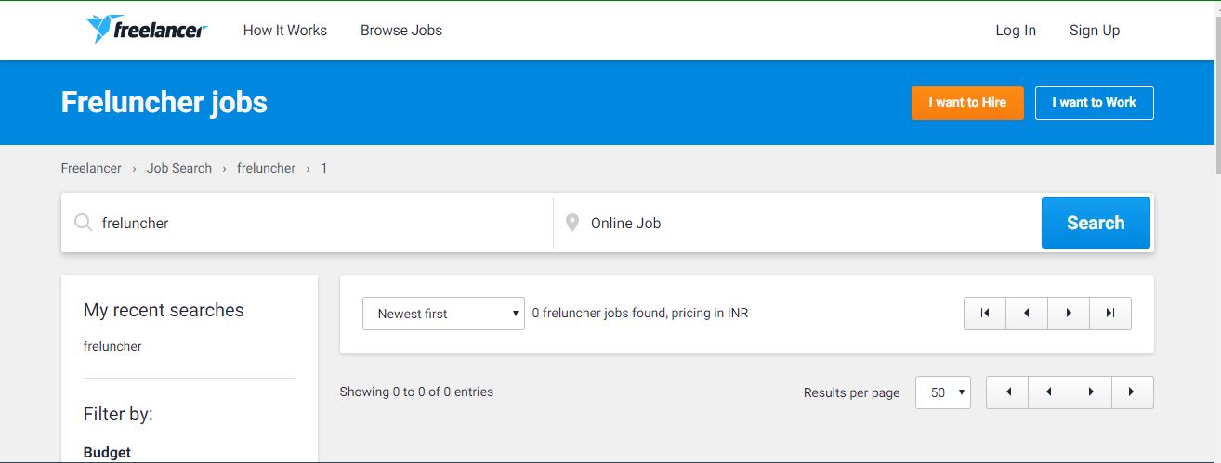Image resolution: width=1221 pixels, height=463 pixels.
Task: Click the magnifying glass search icon
Action: (x=83, y=223)
